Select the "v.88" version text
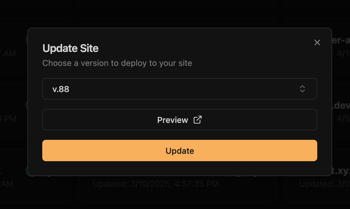350x209 pixels. pyautogui.click(x=61, y=89)
